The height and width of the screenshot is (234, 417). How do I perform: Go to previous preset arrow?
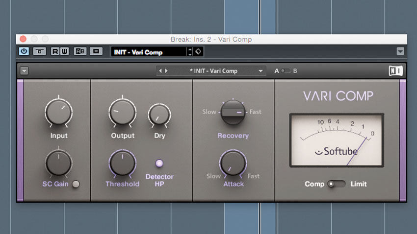pyautogui.click(x=160, y=71)
